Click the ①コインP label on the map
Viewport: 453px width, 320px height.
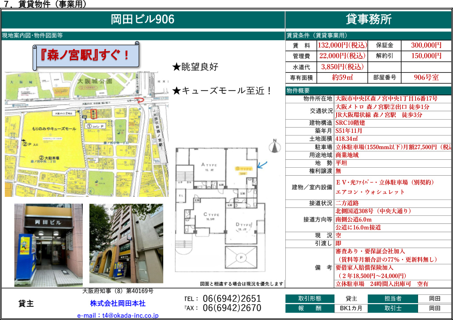point(94,125)
